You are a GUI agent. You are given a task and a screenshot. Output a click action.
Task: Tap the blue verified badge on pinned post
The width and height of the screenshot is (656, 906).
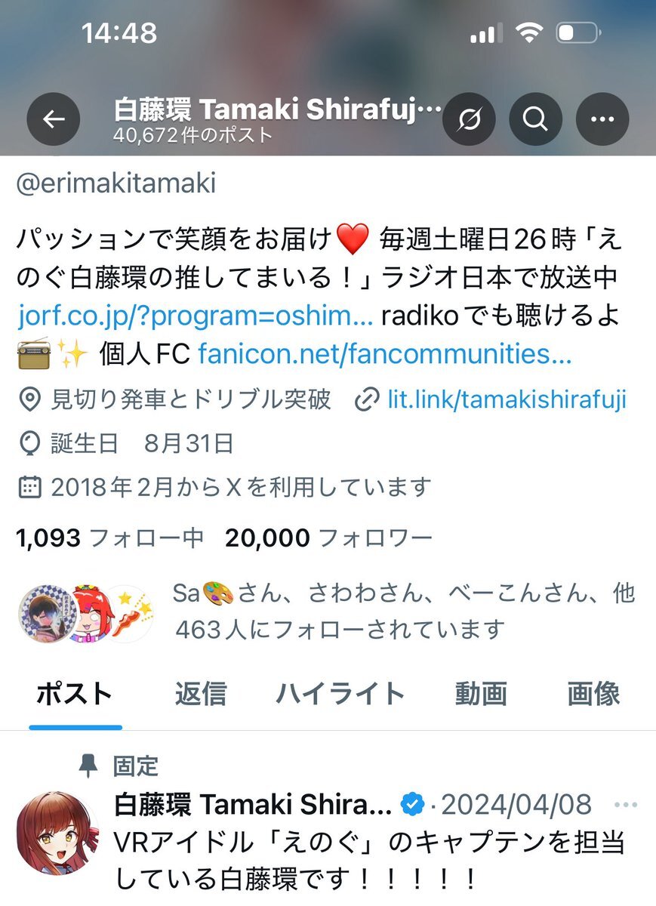412,805
